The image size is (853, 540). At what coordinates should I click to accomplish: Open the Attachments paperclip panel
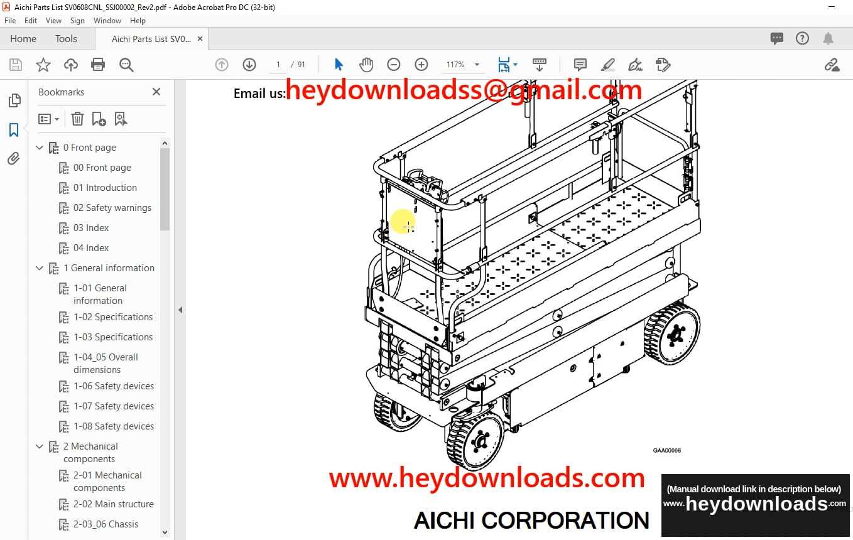click(x=14, y=159)
